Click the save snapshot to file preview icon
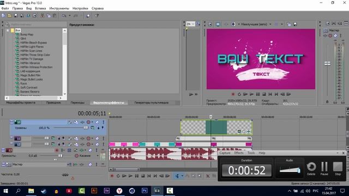349x196 pixels. tap(295, 24)
